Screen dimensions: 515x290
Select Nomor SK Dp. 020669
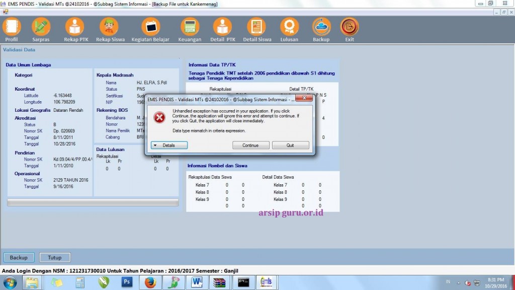tap(64, 131)
